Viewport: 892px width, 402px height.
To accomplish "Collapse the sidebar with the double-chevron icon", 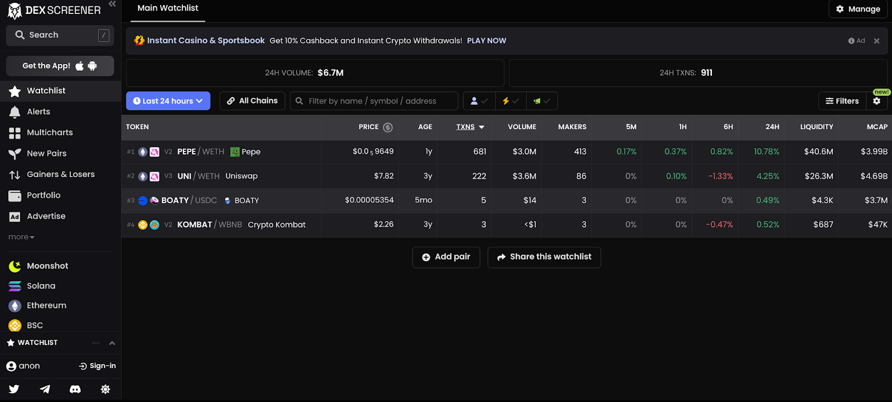I will click(x=112, y=4).
